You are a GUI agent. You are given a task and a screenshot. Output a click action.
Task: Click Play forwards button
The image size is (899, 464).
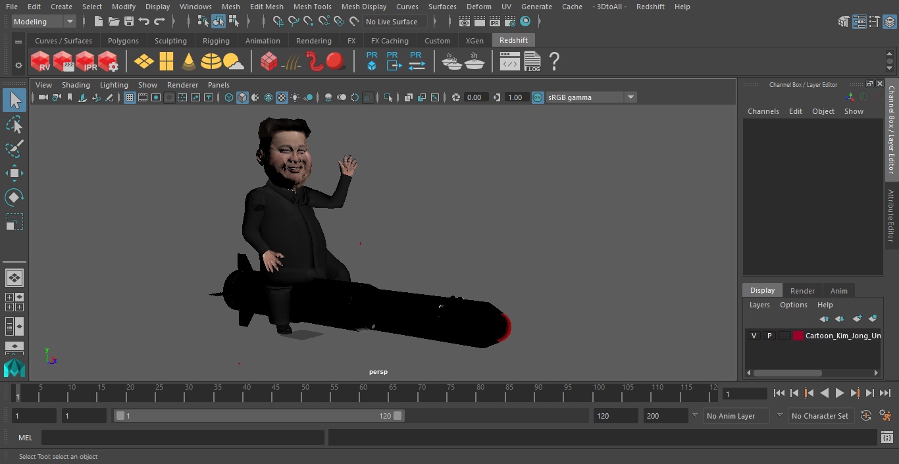[x=840, y=393]
